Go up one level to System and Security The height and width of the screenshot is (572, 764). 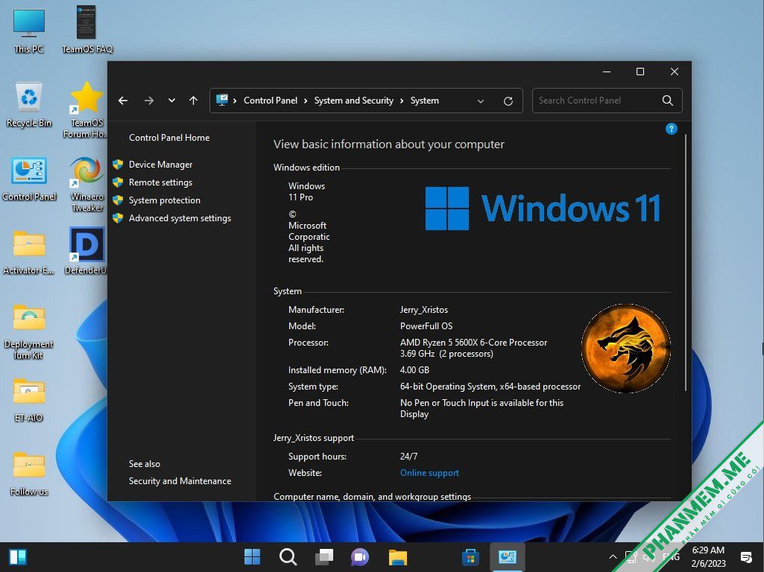(194, 101)
